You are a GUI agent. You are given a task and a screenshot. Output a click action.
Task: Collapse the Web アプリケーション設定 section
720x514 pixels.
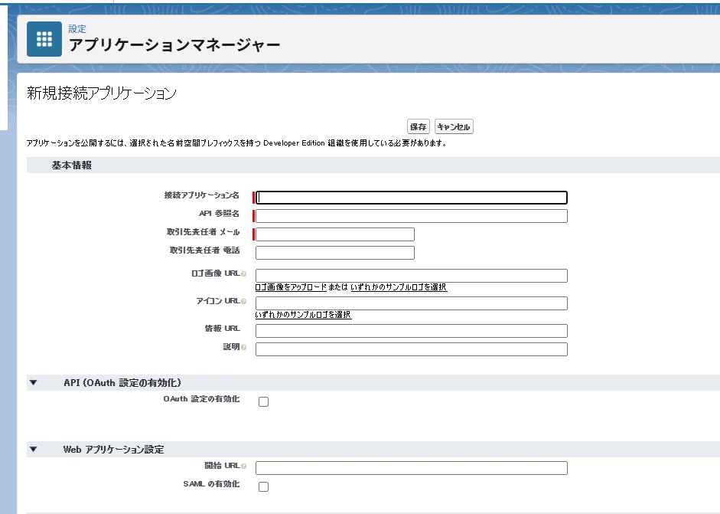(33, 449)
